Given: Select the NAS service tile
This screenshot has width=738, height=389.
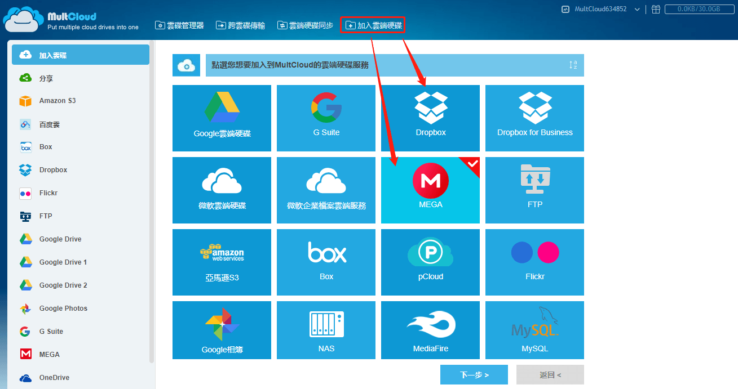Looking at the screenshot, I should click(x=326, y=330).
